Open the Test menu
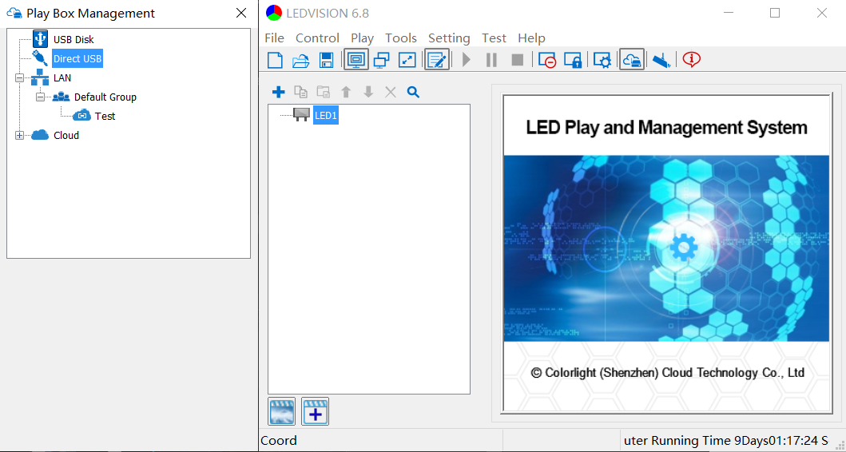Viewport: 846px width, 452px height. [494, 38]
